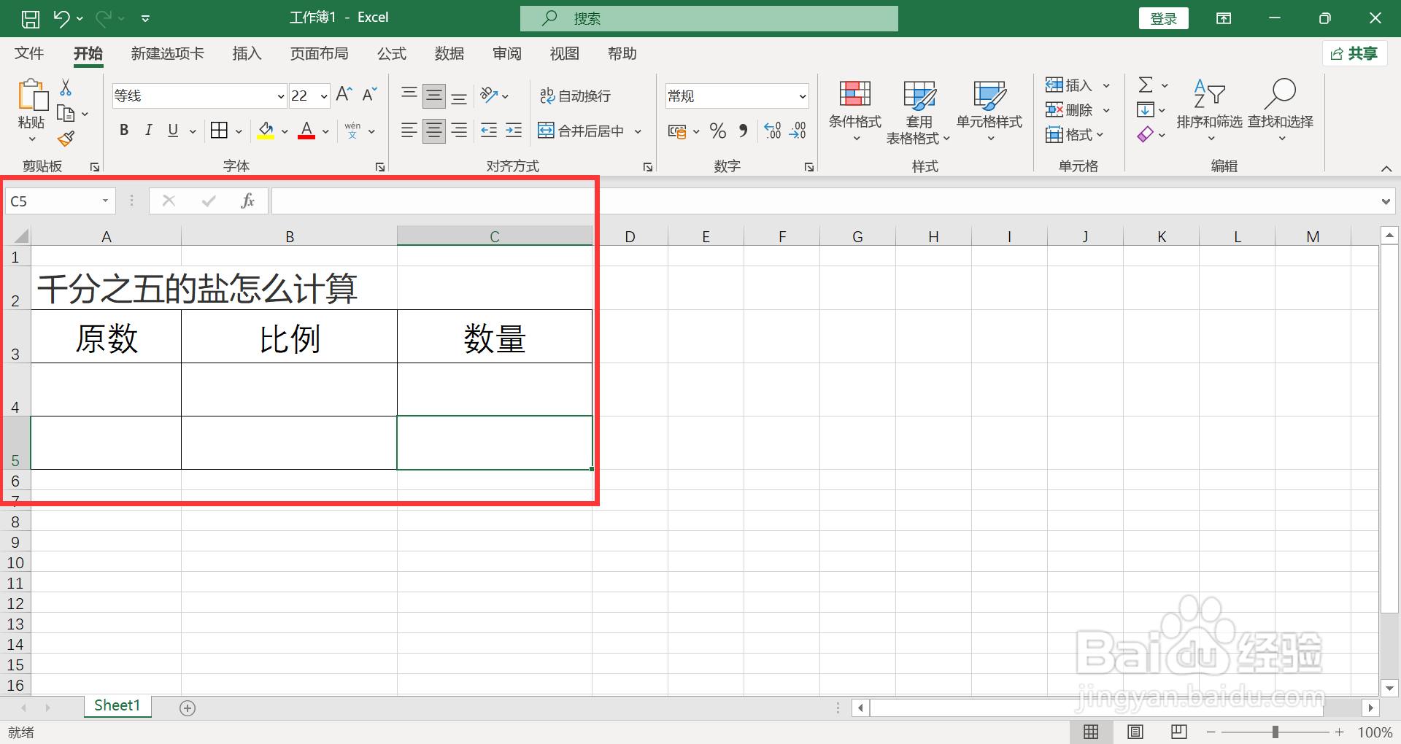Decrease font size with small A icon
1401x744 pixels.
[369, 95]
